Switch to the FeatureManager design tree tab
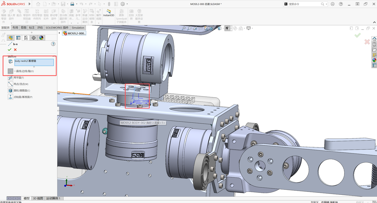The height and width of the screenshot is (203, 377). tap(11, 38)
